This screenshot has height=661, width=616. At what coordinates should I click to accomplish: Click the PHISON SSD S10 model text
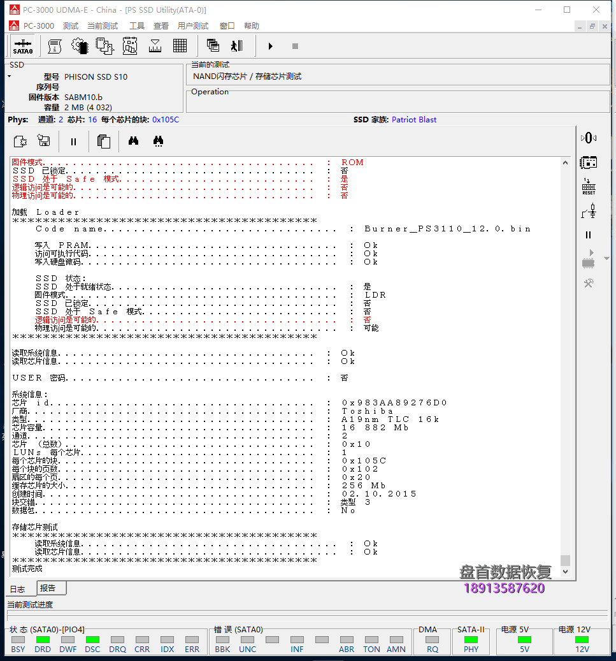click(96, 76)
